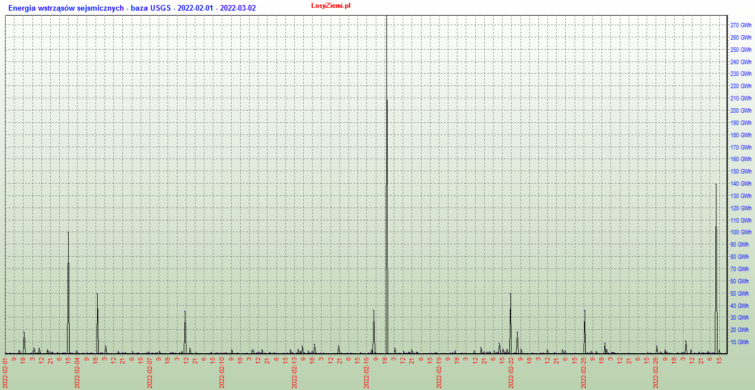Select the 2022-02-19 date label
The width and height of the screenshot is (755, 390).
tap(439, 373)
